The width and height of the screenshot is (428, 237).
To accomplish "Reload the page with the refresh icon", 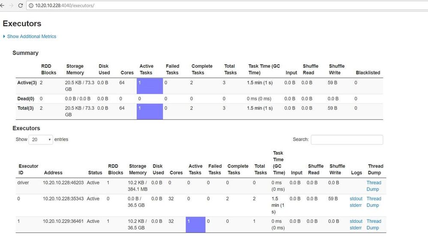I will pyautogui.click(x=21, y=6).
